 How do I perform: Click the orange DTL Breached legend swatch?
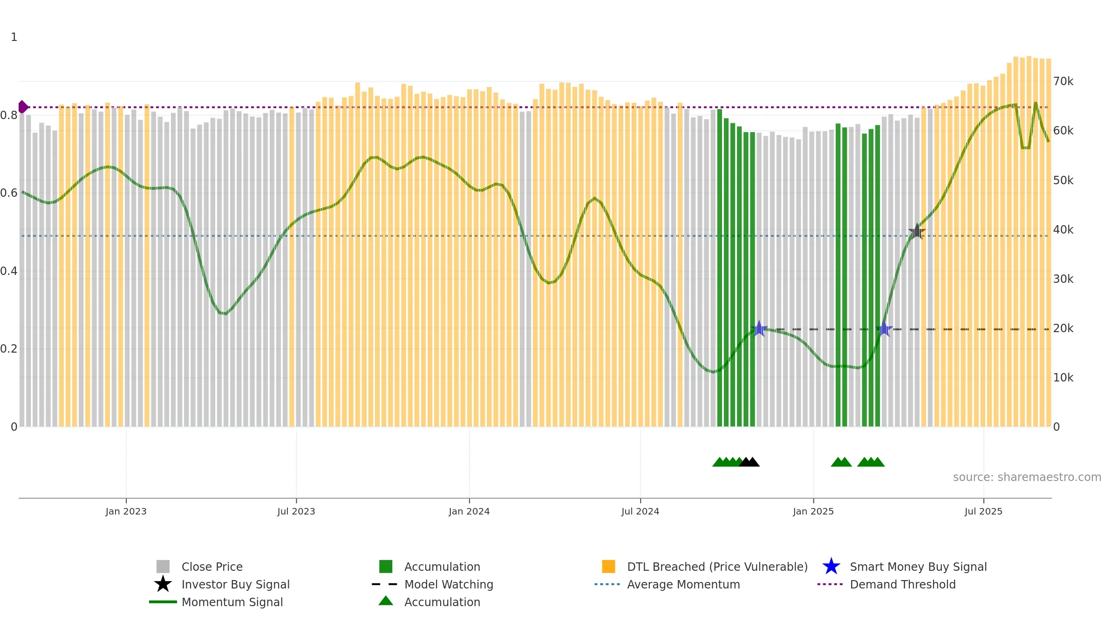(608, 567)
